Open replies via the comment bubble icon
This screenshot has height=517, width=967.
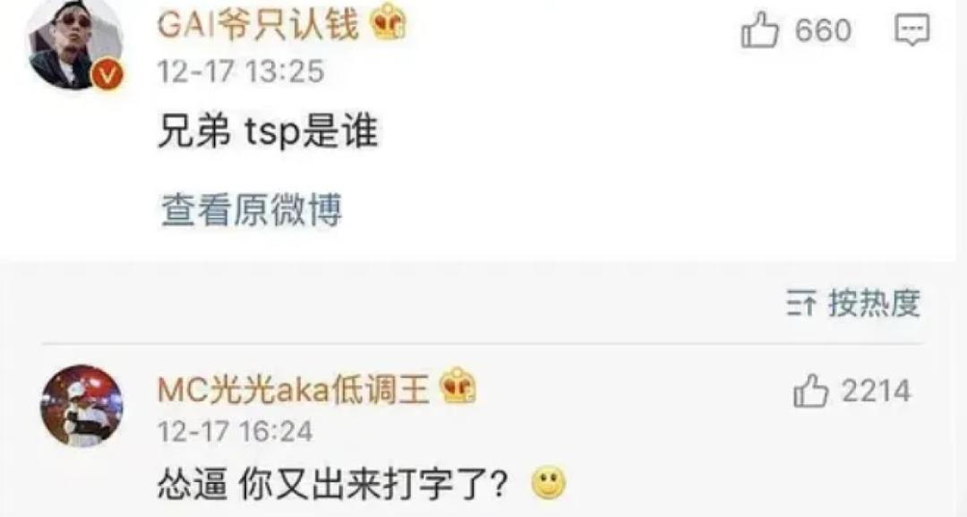click(x=912, y=30)
